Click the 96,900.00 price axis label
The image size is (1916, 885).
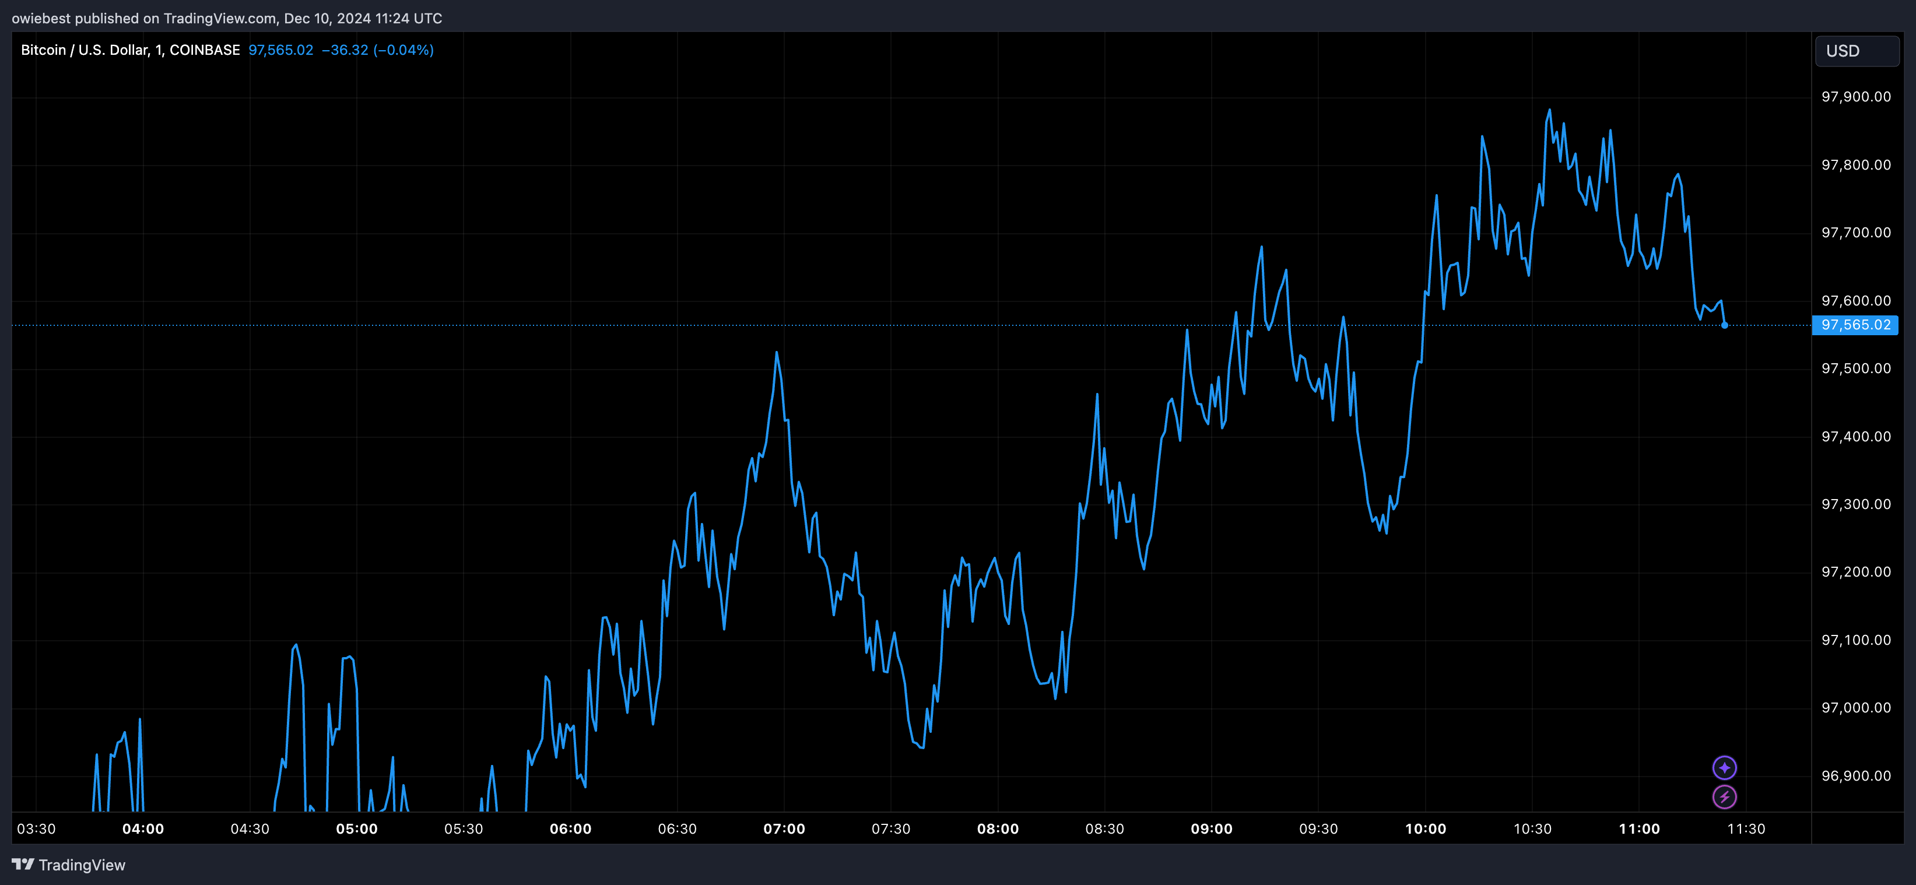click(1856, 775)
